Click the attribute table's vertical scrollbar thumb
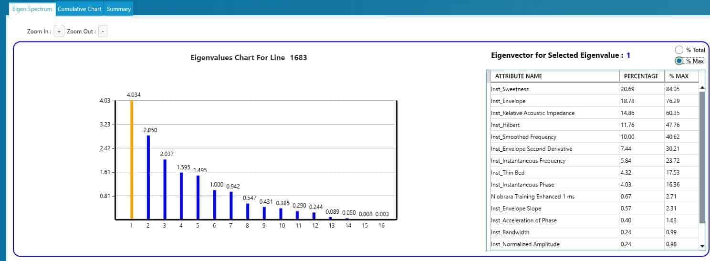This screenshot has height=261, width=710. click(702, 157)
